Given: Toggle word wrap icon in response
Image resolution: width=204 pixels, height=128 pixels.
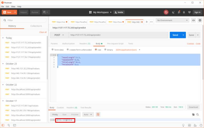Looking at the screenshot, I should pos(98,114).
